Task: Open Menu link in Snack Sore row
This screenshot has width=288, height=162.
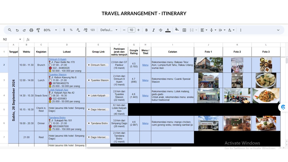Action: pyautogui.click(x=145, y=95)
